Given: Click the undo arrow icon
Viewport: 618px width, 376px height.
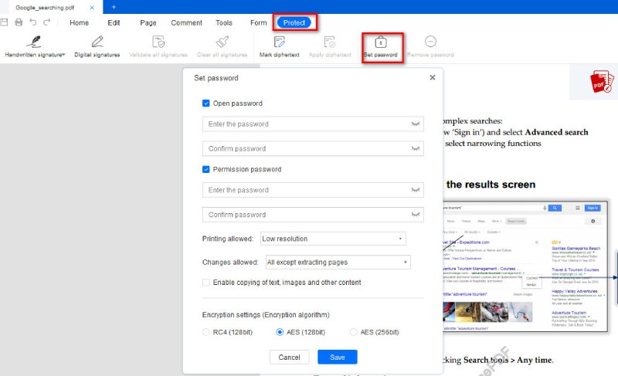Looking at the screenshot, I should (x=33, y=22).
